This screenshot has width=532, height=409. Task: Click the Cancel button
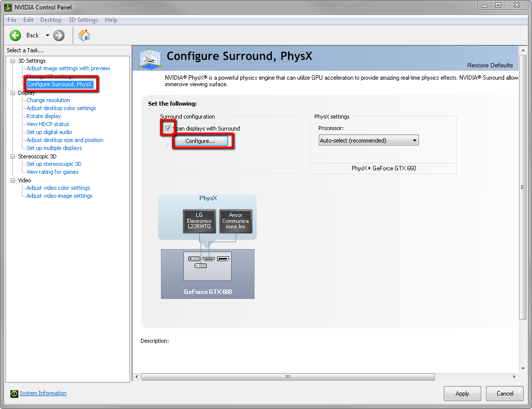click(x=505, y=394)
